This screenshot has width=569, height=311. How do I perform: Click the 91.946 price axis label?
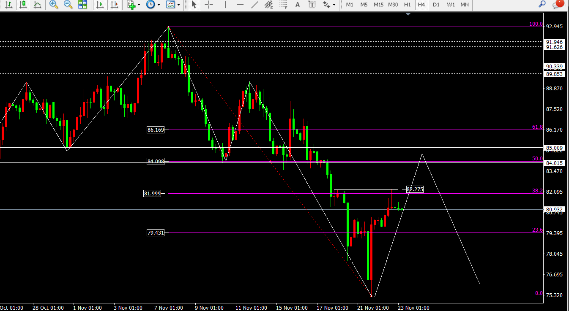point(554,42)
